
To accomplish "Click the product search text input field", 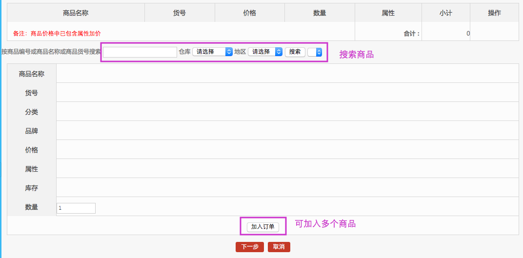I will 140,52.
